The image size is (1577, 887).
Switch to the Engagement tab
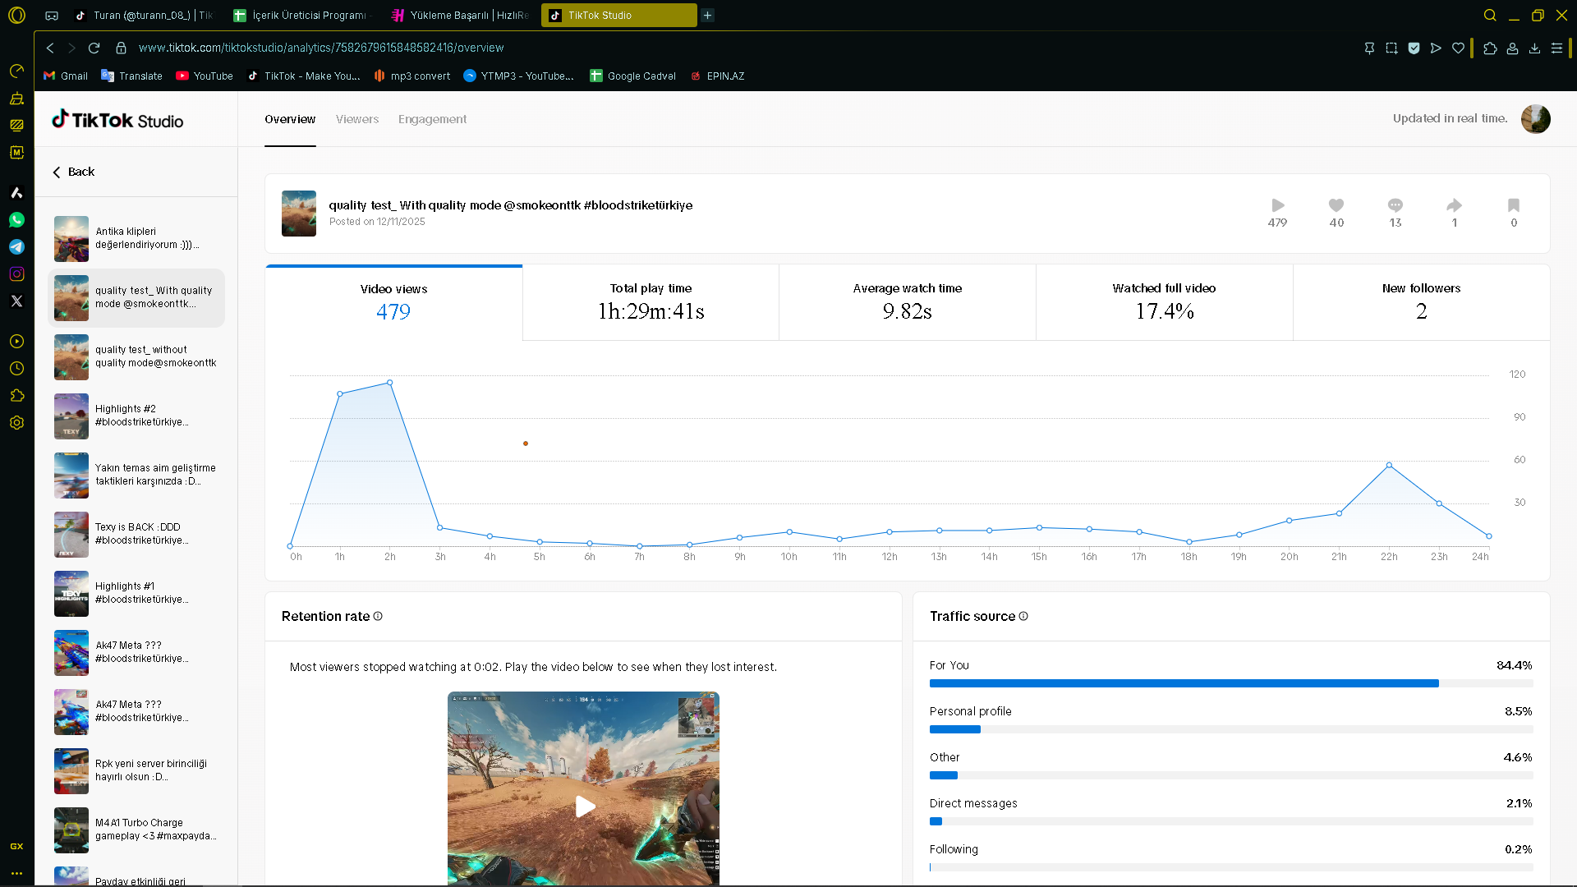pyautogui.click(x=432, y=119)
